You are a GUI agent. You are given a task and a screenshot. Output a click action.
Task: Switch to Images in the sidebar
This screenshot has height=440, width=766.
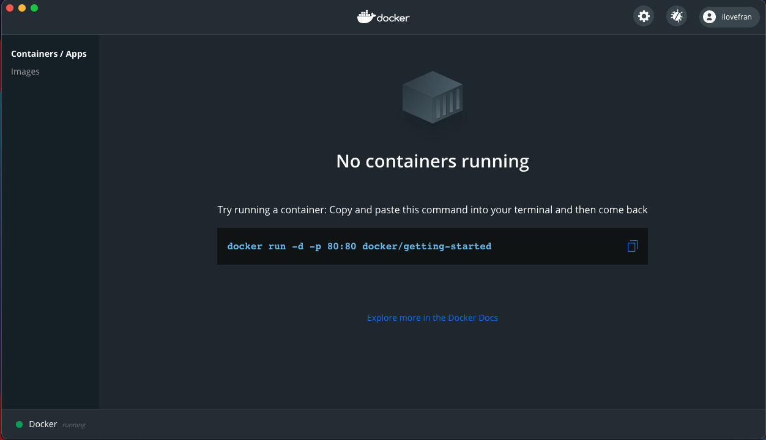[x=25, y=71]
